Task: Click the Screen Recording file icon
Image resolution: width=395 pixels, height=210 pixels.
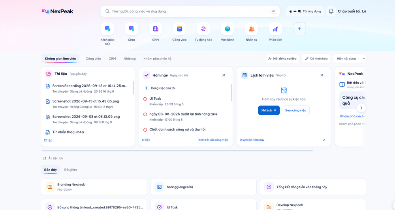Action: 48,86
